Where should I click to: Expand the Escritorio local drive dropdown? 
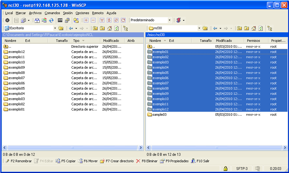point(55,28)
